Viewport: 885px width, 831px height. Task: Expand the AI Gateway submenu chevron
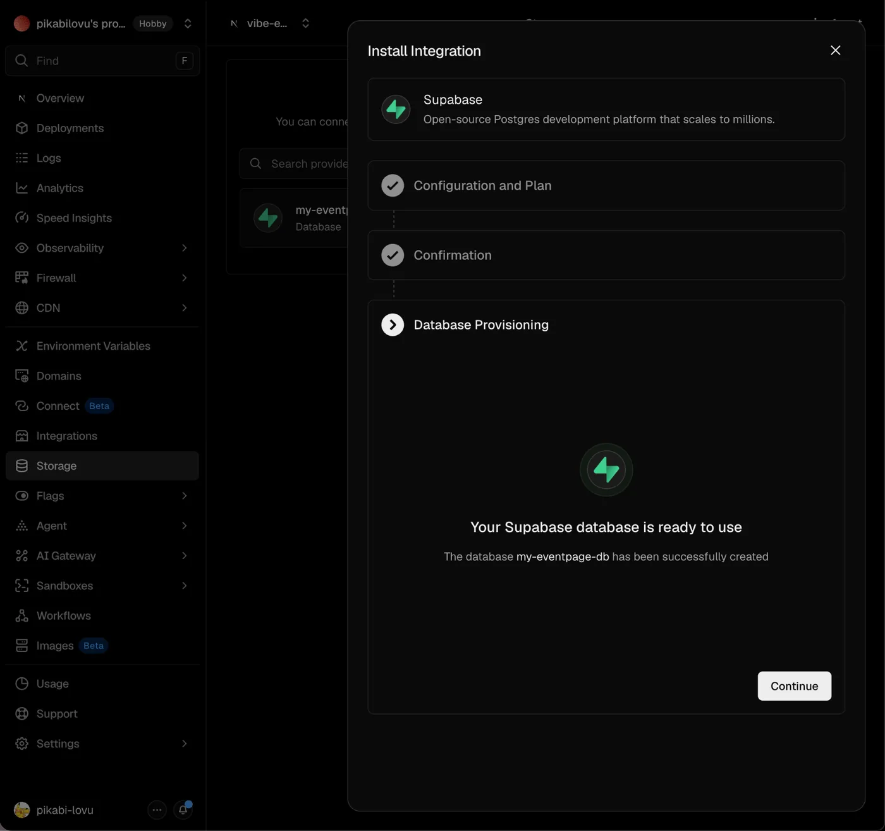point(185,555)
